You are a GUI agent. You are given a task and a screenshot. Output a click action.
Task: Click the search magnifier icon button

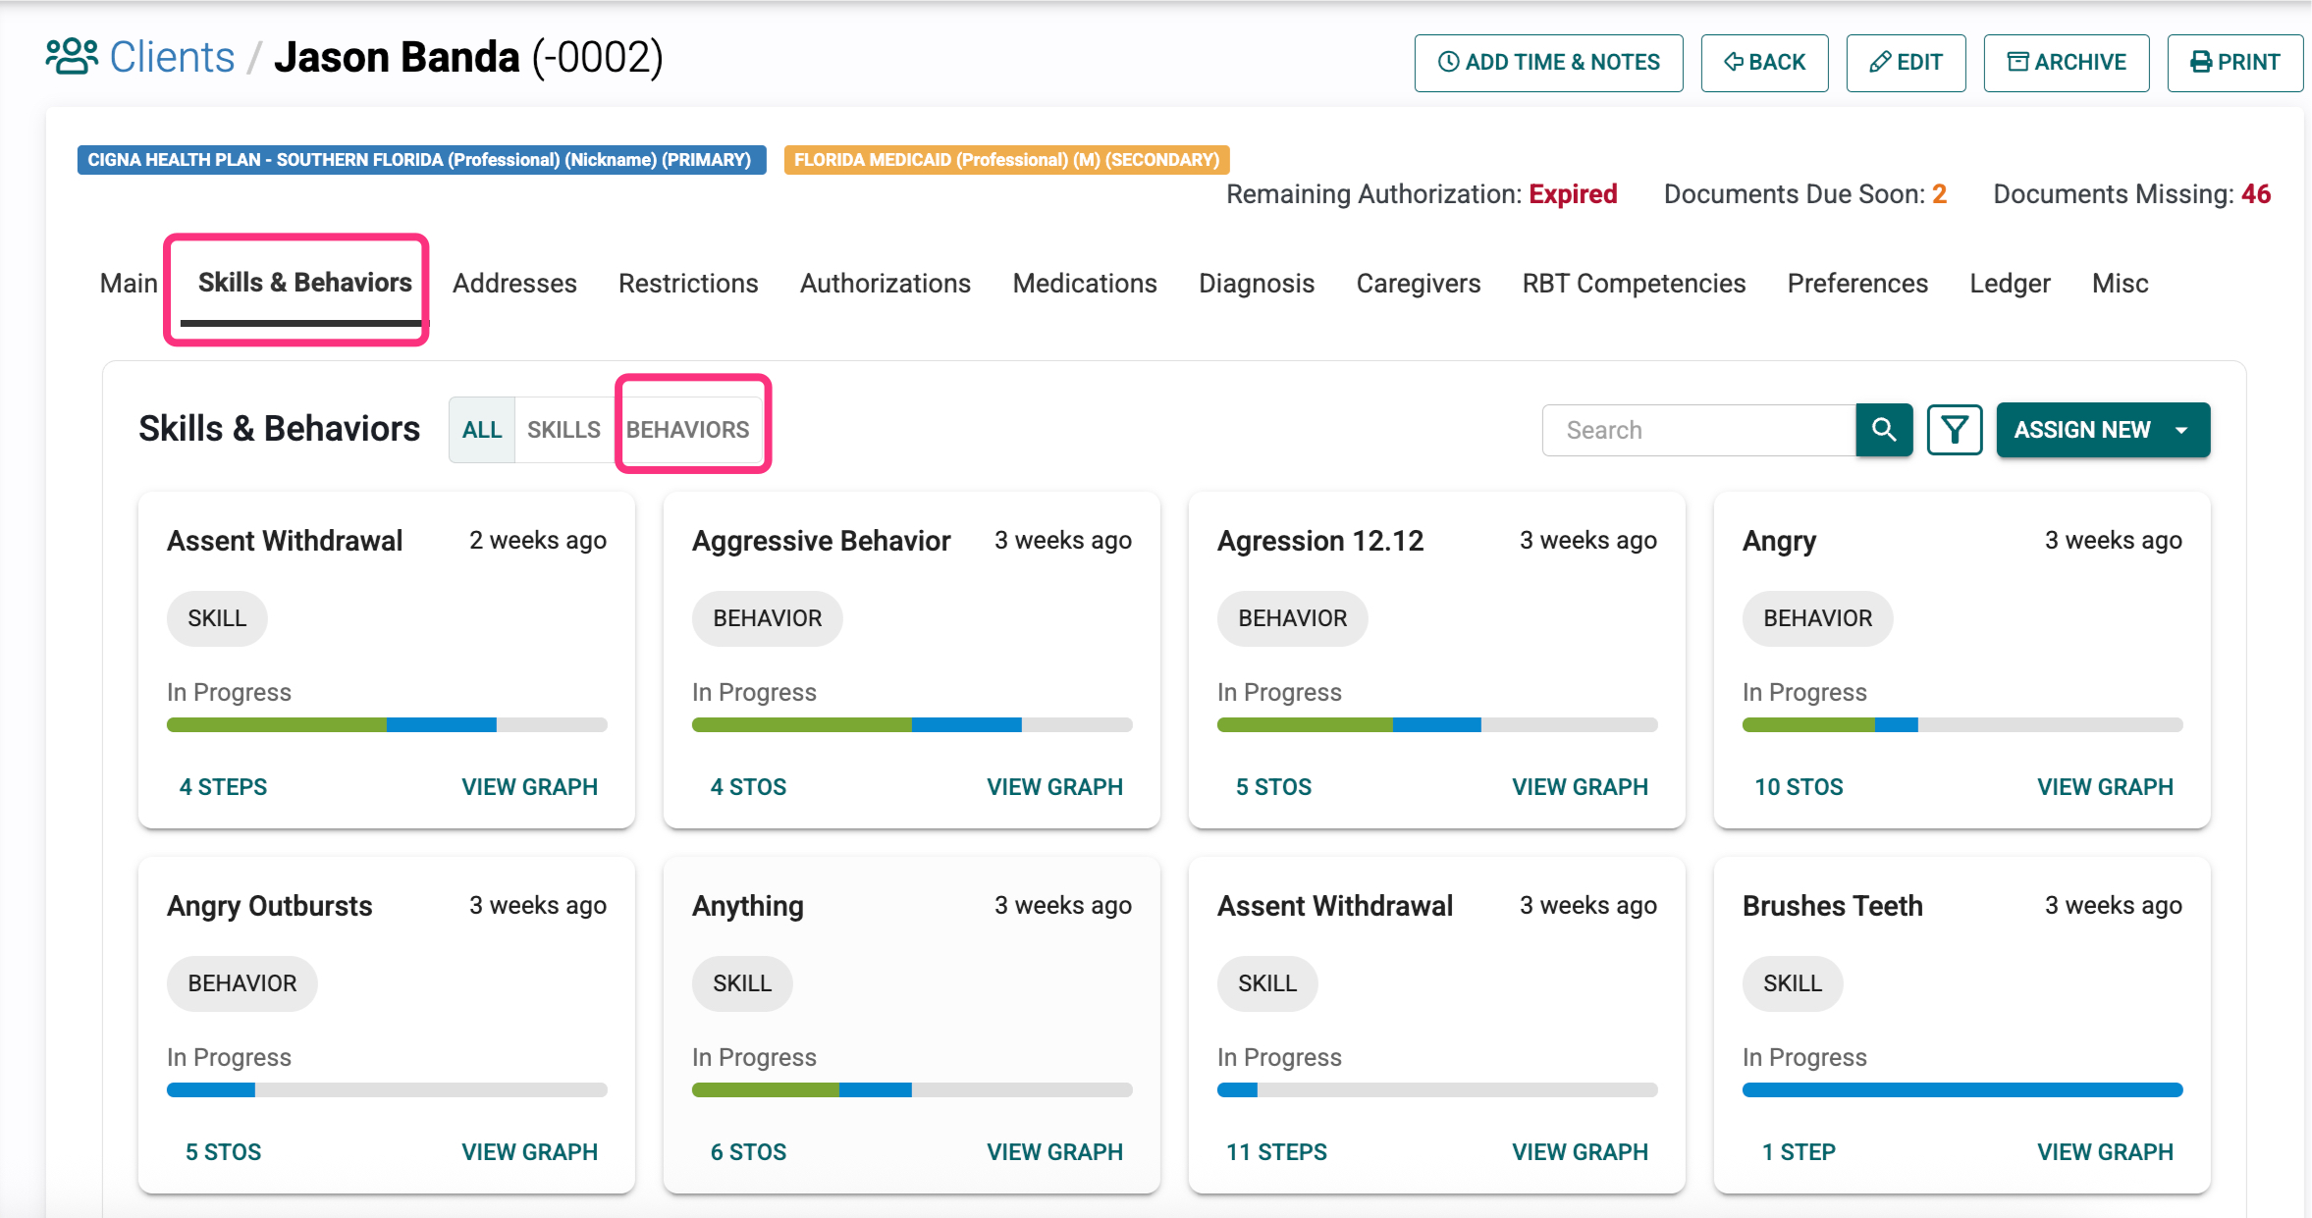[1883, 430]
